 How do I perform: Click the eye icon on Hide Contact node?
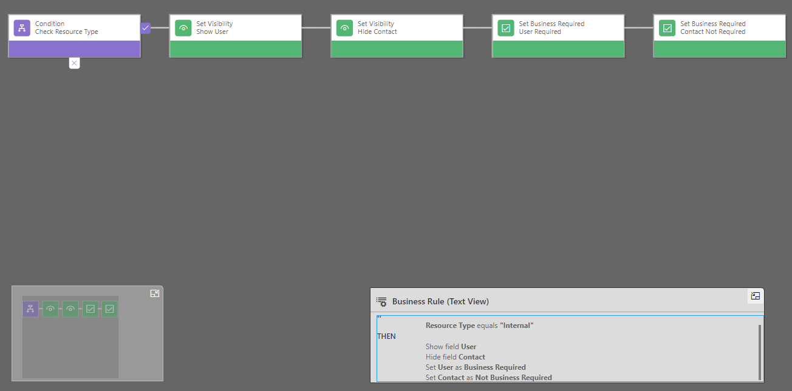[345, 28]
